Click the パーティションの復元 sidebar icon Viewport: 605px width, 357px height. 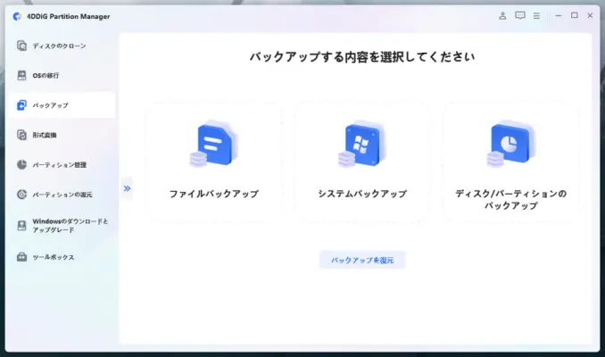click(x=21, y=195)
